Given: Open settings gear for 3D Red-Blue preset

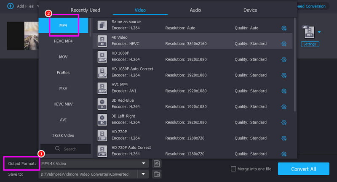Looking at the screenshot, I should point(284,107).
